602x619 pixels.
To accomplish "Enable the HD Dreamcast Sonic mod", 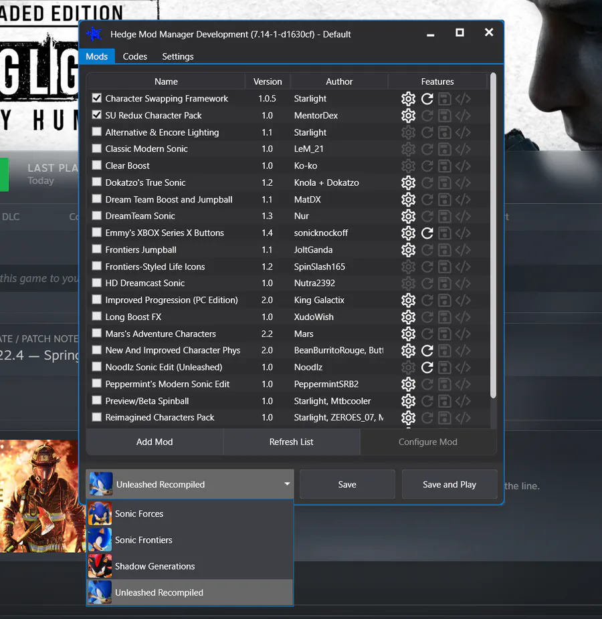I will [96, 283].
